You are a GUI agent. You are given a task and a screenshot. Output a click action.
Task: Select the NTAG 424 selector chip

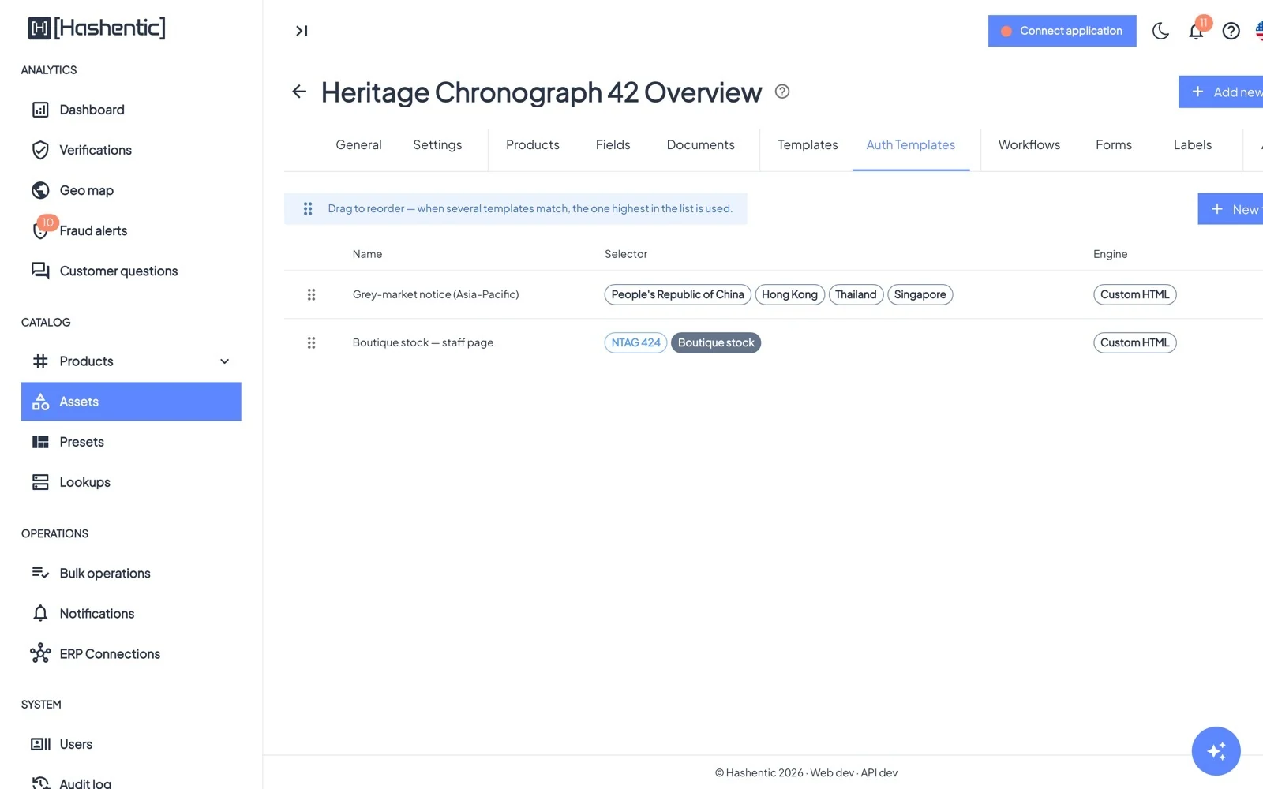635,342
